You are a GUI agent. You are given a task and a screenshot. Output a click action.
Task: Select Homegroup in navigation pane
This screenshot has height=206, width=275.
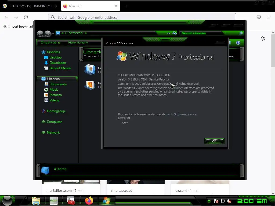(x=56, y=111)
